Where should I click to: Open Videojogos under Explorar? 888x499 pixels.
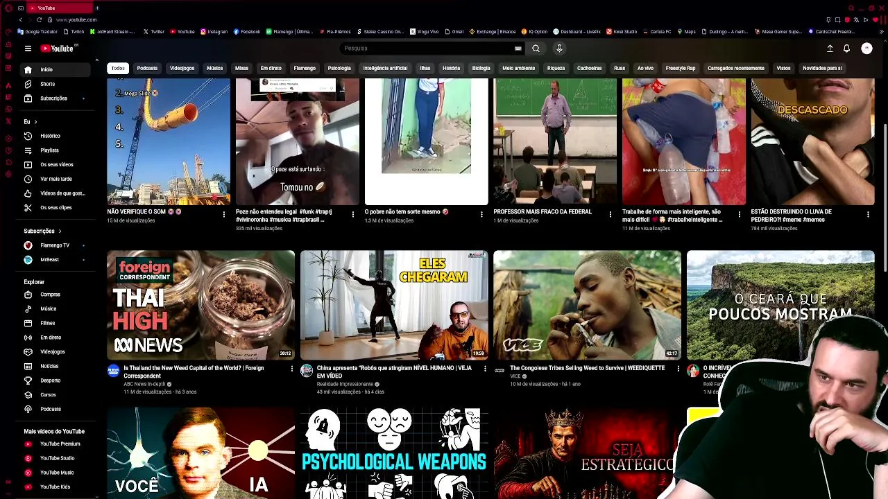[55, 352]
